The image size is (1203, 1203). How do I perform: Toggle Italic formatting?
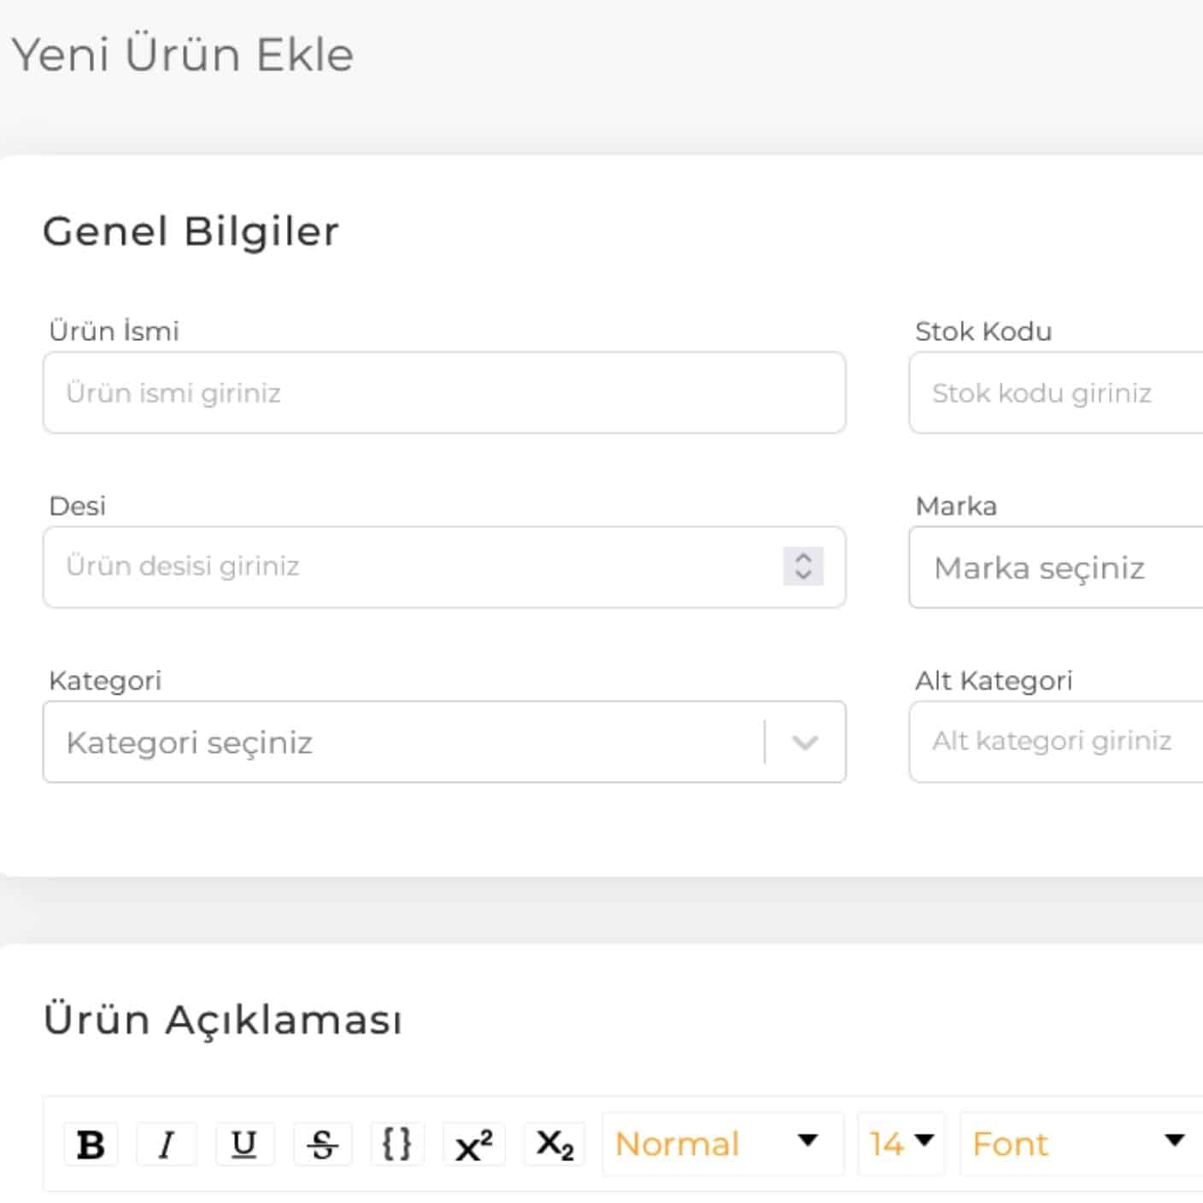point(167,1144)
